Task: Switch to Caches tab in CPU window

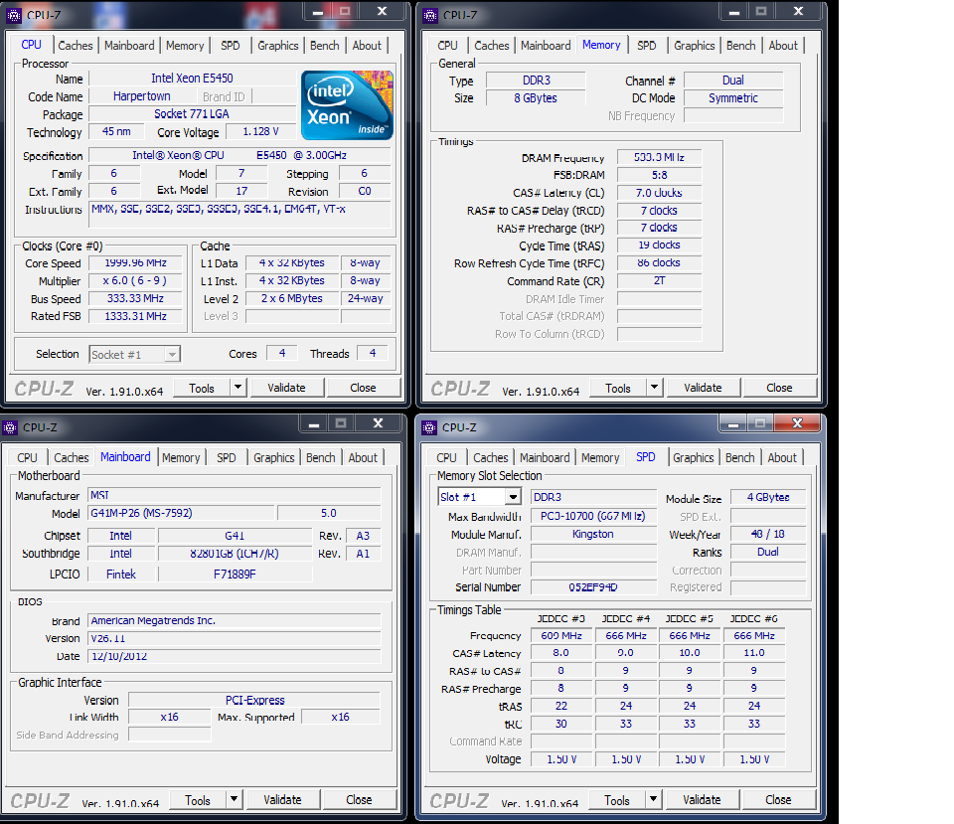Action: pyautogui.click(x=76, y=46)
